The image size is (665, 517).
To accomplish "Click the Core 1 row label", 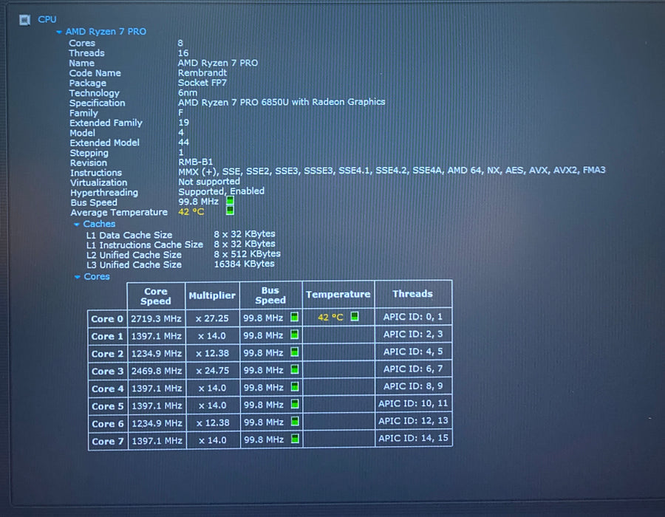I will 107,336.
